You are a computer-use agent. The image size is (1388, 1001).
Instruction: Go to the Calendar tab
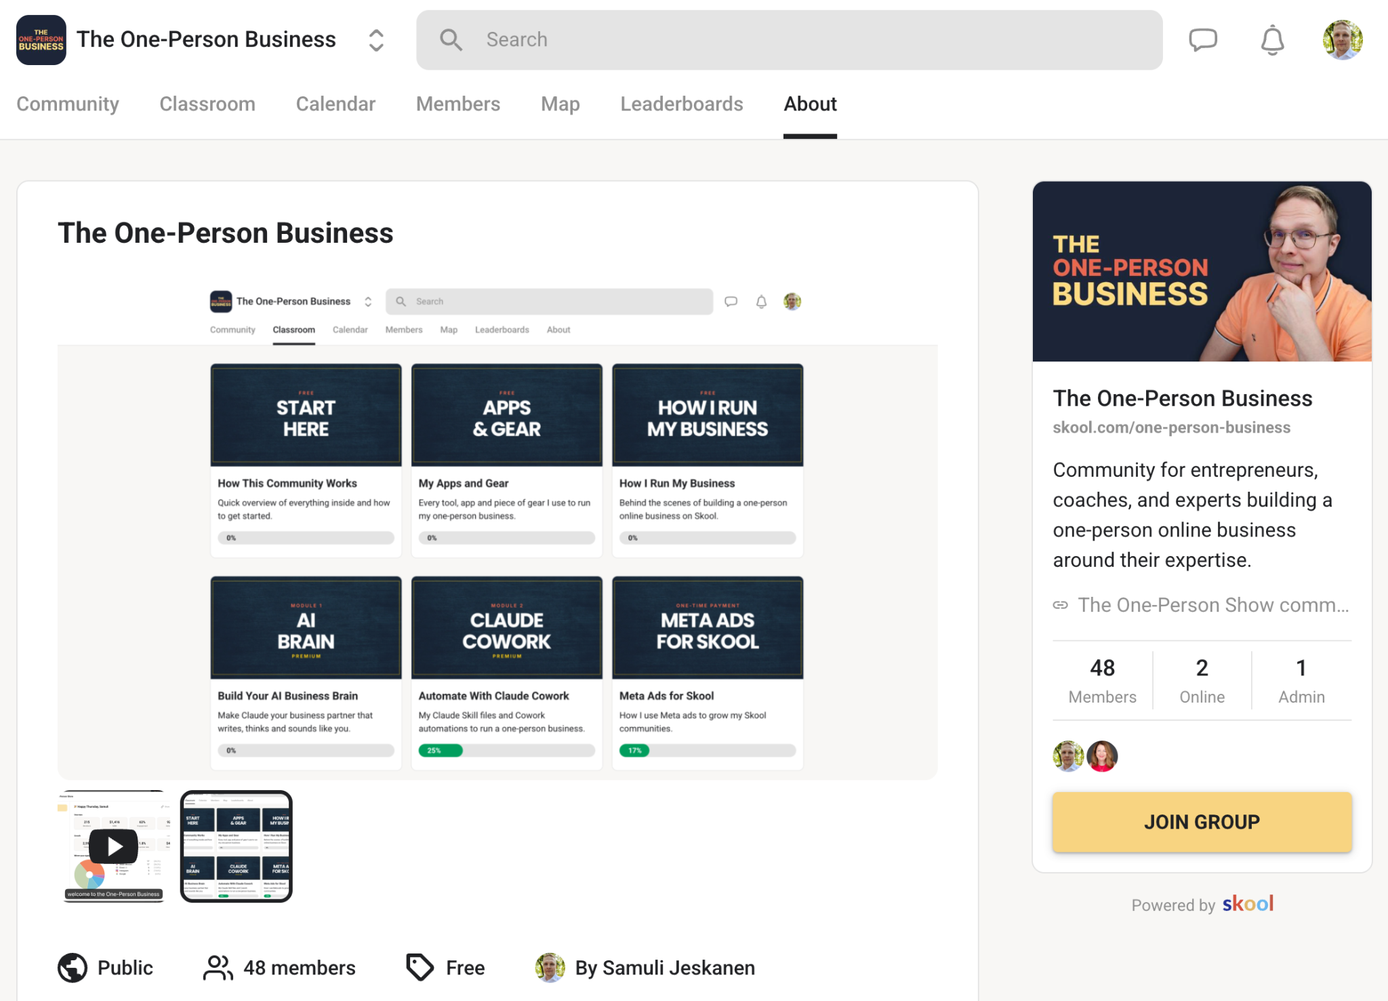click(335, 104)
